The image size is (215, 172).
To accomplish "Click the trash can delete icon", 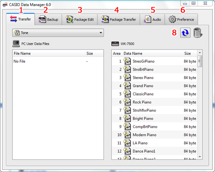I will click(x=198, y=33).
